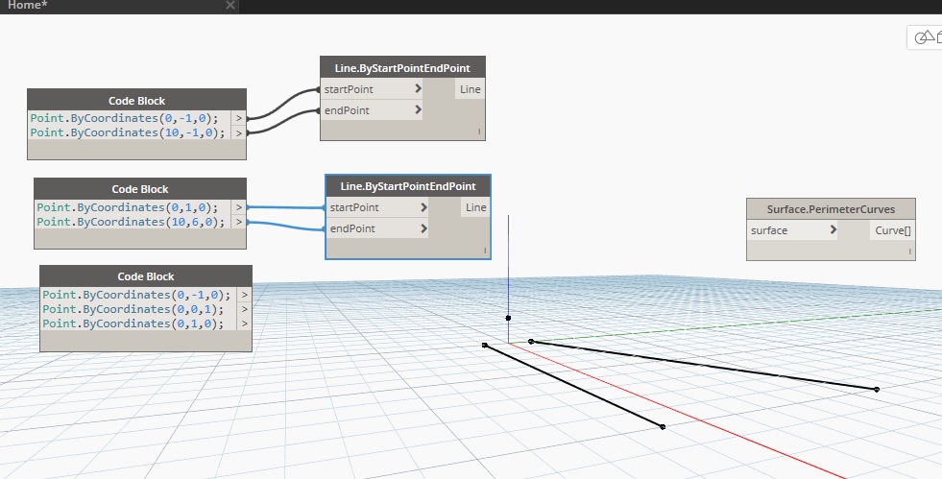
Task: Click the endPoint port chevron on top Line node
Action: click(x=418, y=110)
